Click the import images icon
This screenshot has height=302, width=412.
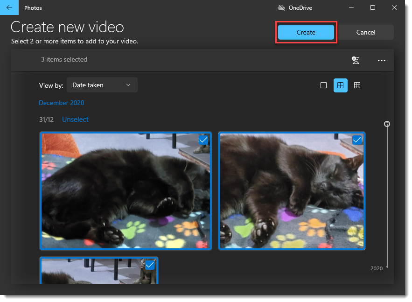[356, 60]
